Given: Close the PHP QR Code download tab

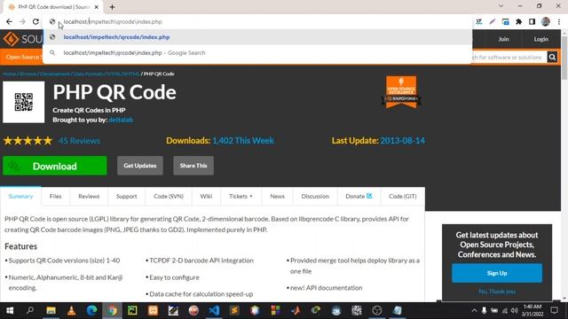Looking at the screenshot, I should pos(97,7).
